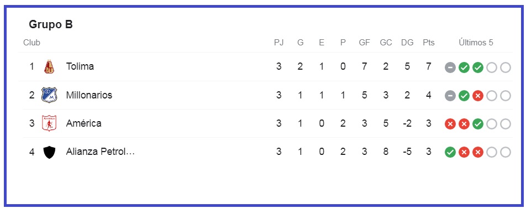The image size is (526, 208).
Task: Open the Millonarios team name link
Action: point(89,95)
